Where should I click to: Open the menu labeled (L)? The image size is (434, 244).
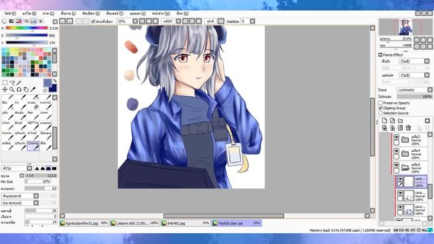pos(68,14)
